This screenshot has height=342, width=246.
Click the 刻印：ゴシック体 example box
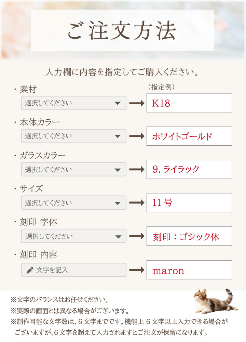click(189, 236)
